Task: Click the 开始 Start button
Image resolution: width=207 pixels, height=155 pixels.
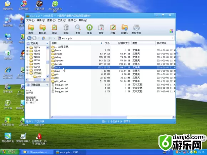Action: [10, 152]
